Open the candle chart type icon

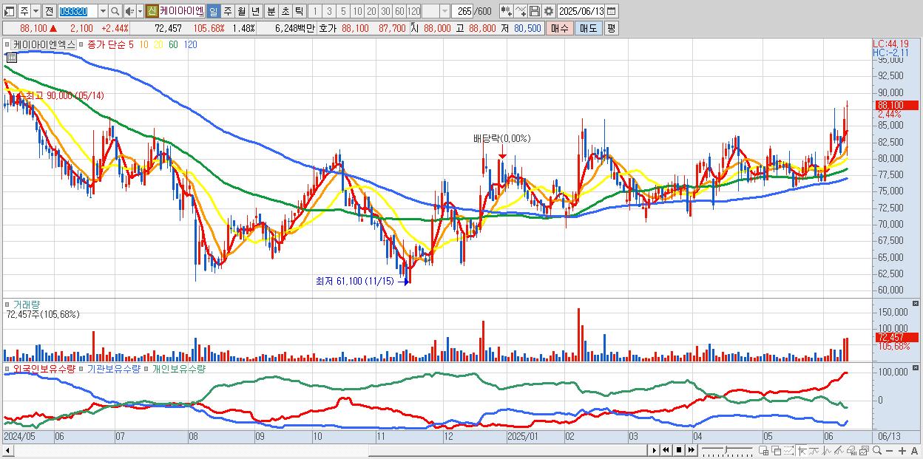tap(507, 11)
